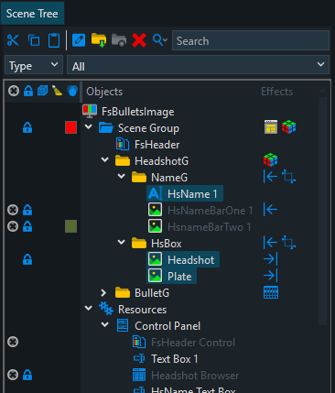Viewport: 335px width, 393px height.
Task: Click the folder import icon with green arrow
Action: (99, 40)
